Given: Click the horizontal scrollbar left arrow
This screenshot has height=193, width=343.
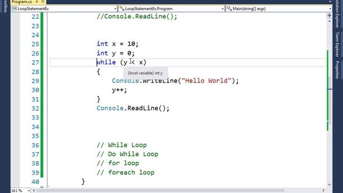Looking at the screenshot, I should pyautogui.click(x=34, y=191).
